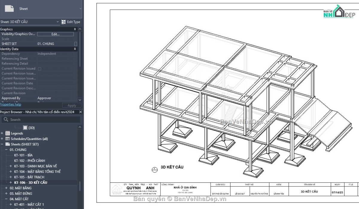
Task: Click the Edit... button for Visibility/Graphics Overrides
Action: [55, 34]
